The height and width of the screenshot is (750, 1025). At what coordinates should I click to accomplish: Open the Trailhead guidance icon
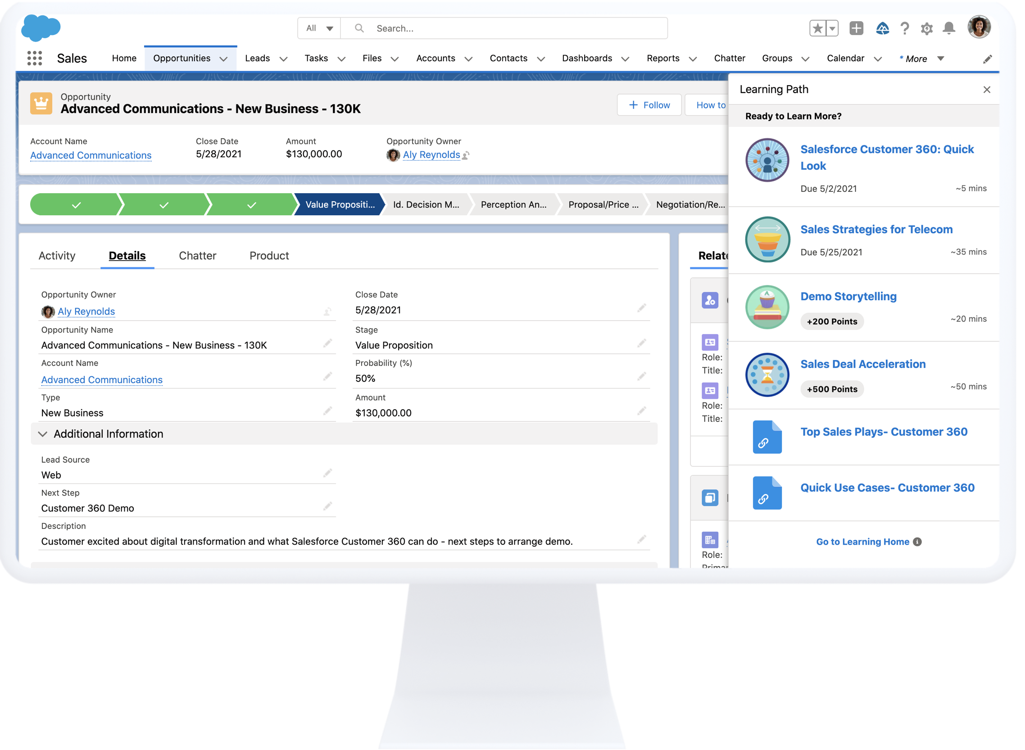(882, 28)
